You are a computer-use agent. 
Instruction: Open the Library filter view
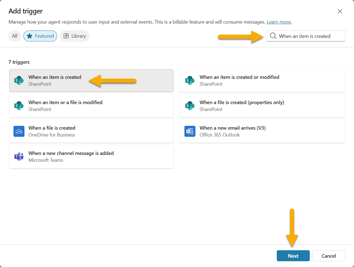[74, 36]
